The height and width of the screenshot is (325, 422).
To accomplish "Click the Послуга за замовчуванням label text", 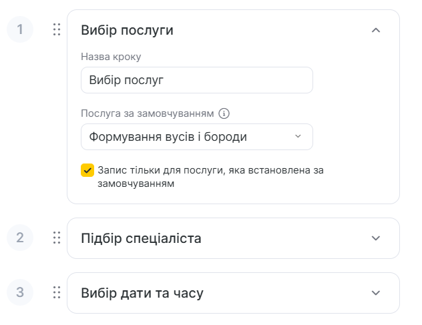I will click(148, 113).
